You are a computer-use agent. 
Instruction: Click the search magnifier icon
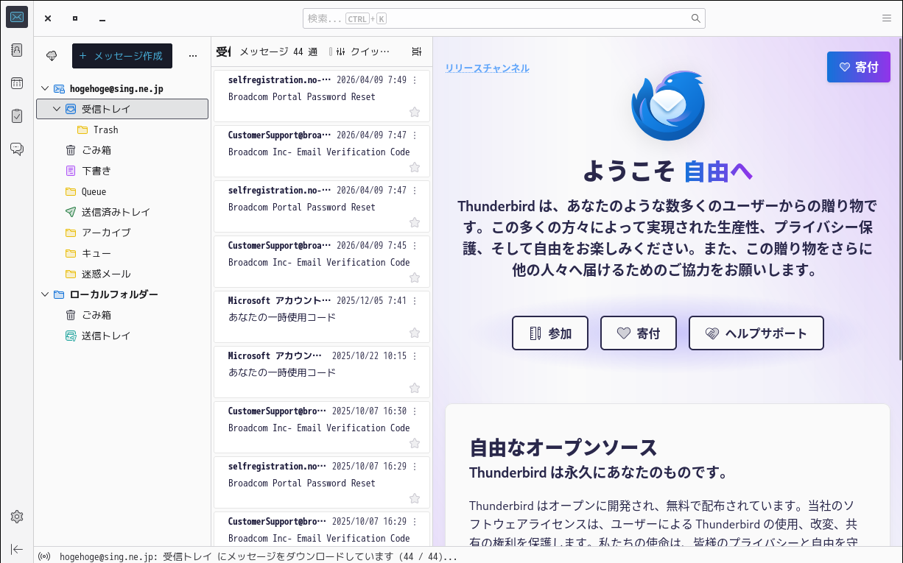[x=695, y=18]
